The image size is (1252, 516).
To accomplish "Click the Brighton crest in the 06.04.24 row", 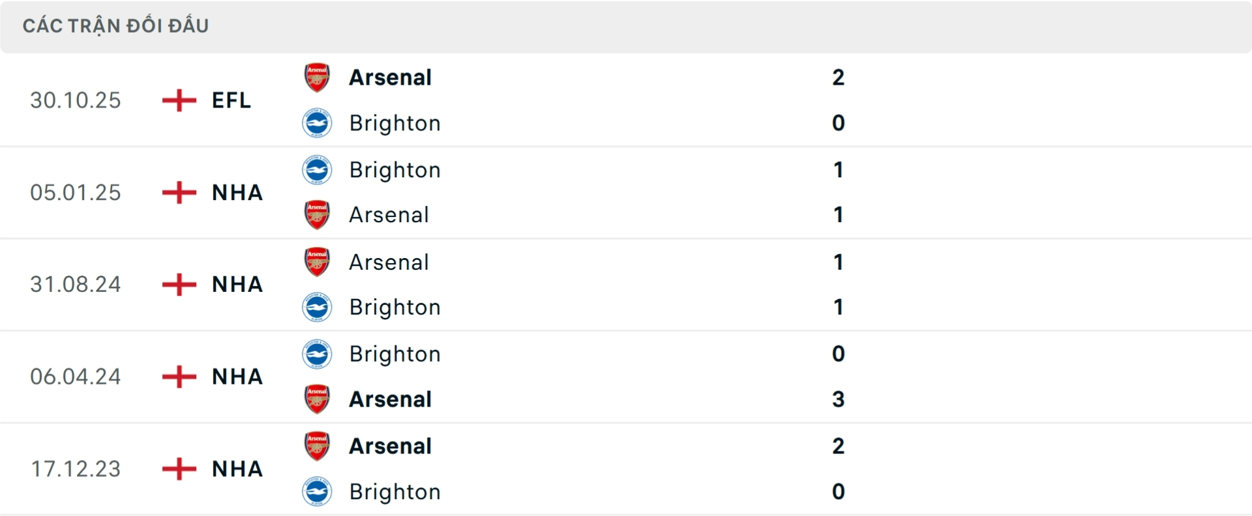I will click(317, 354).
